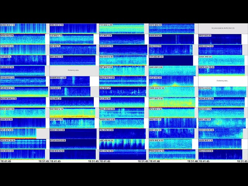Image resolution: width=248 pixels, height=186 pixels.
Task: Click the UOSS BHZ II 10 panel
Action: [23, 81]
